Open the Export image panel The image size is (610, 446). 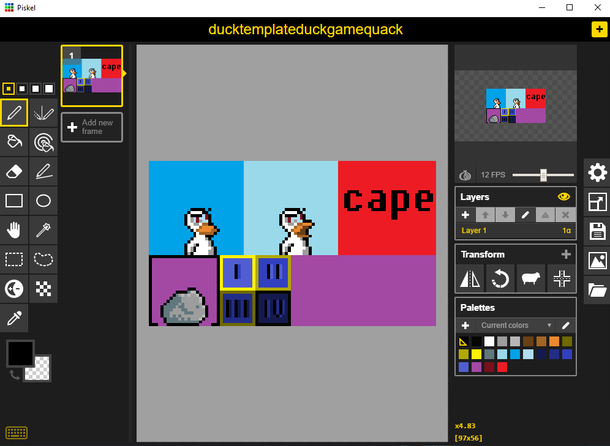pyautogui.click(x=597, y=261)
